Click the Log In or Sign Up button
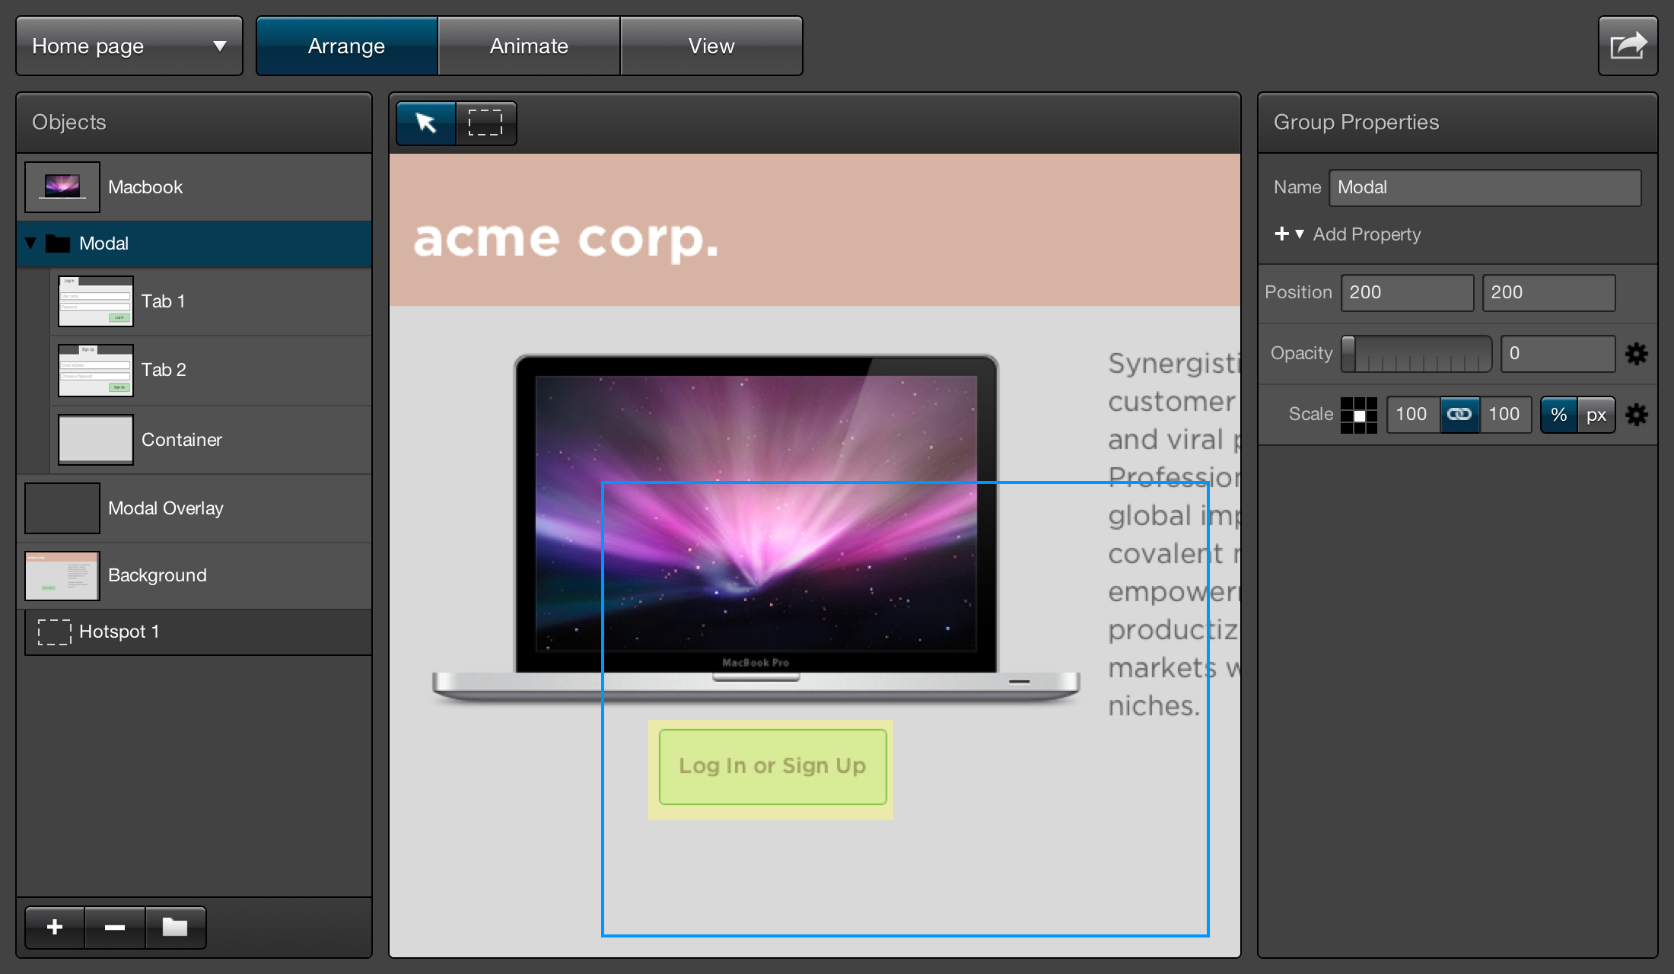Screen dimensions: 1674x974 click(x=772, y=766)
